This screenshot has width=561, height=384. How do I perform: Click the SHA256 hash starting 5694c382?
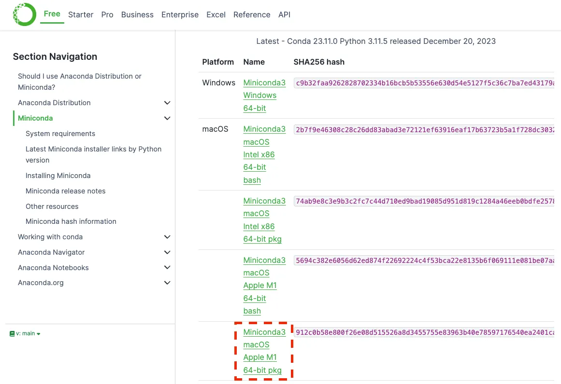pyautogui.click(x=424, y=261)
